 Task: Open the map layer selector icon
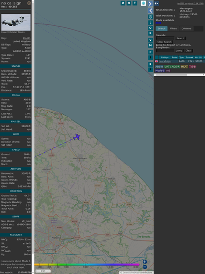[143, 3]
